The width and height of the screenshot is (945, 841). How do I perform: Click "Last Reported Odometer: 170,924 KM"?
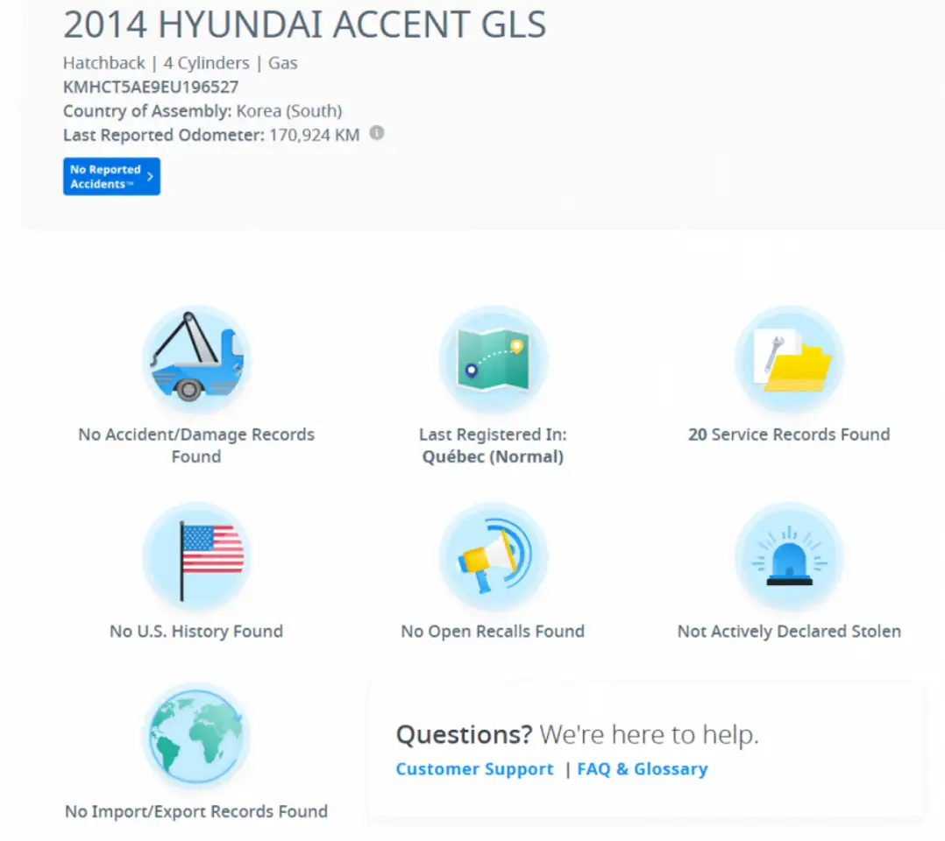tap(211, 135)
